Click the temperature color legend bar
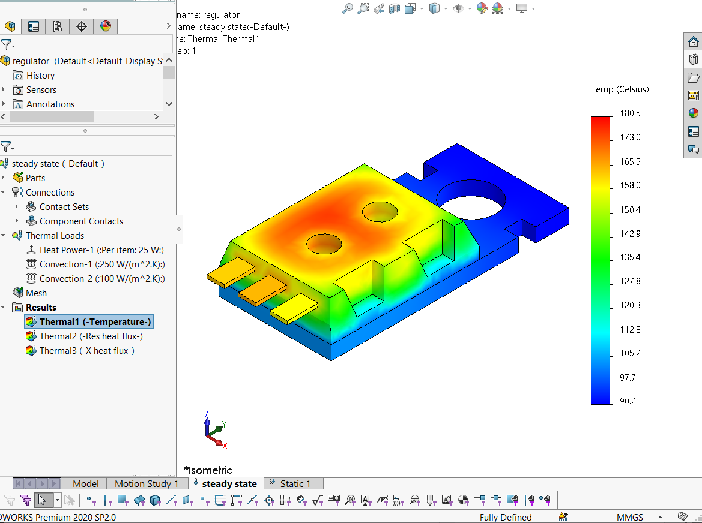The width and height of the screenshot is (702, 523). (601, 260)
